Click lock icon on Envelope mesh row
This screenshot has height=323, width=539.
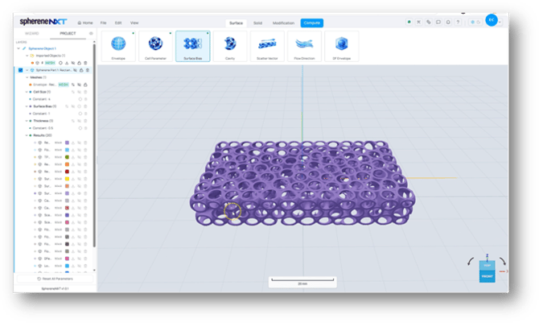pyautogui.click(x=85, y=85)
